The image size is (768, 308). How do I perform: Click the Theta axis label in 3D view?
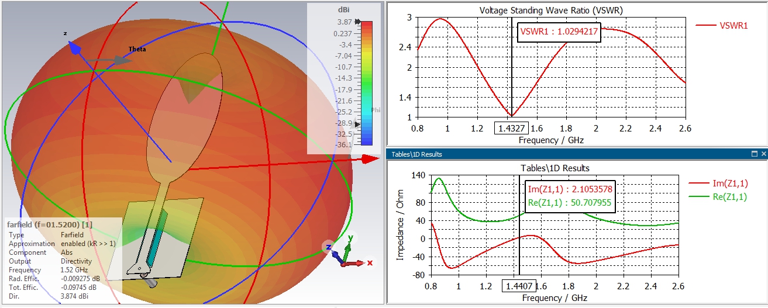pos(137,50)
